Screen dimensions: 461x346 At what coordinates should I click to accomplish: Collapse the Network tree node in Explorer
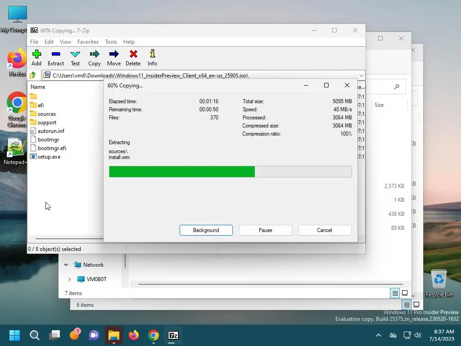[66, 265]
